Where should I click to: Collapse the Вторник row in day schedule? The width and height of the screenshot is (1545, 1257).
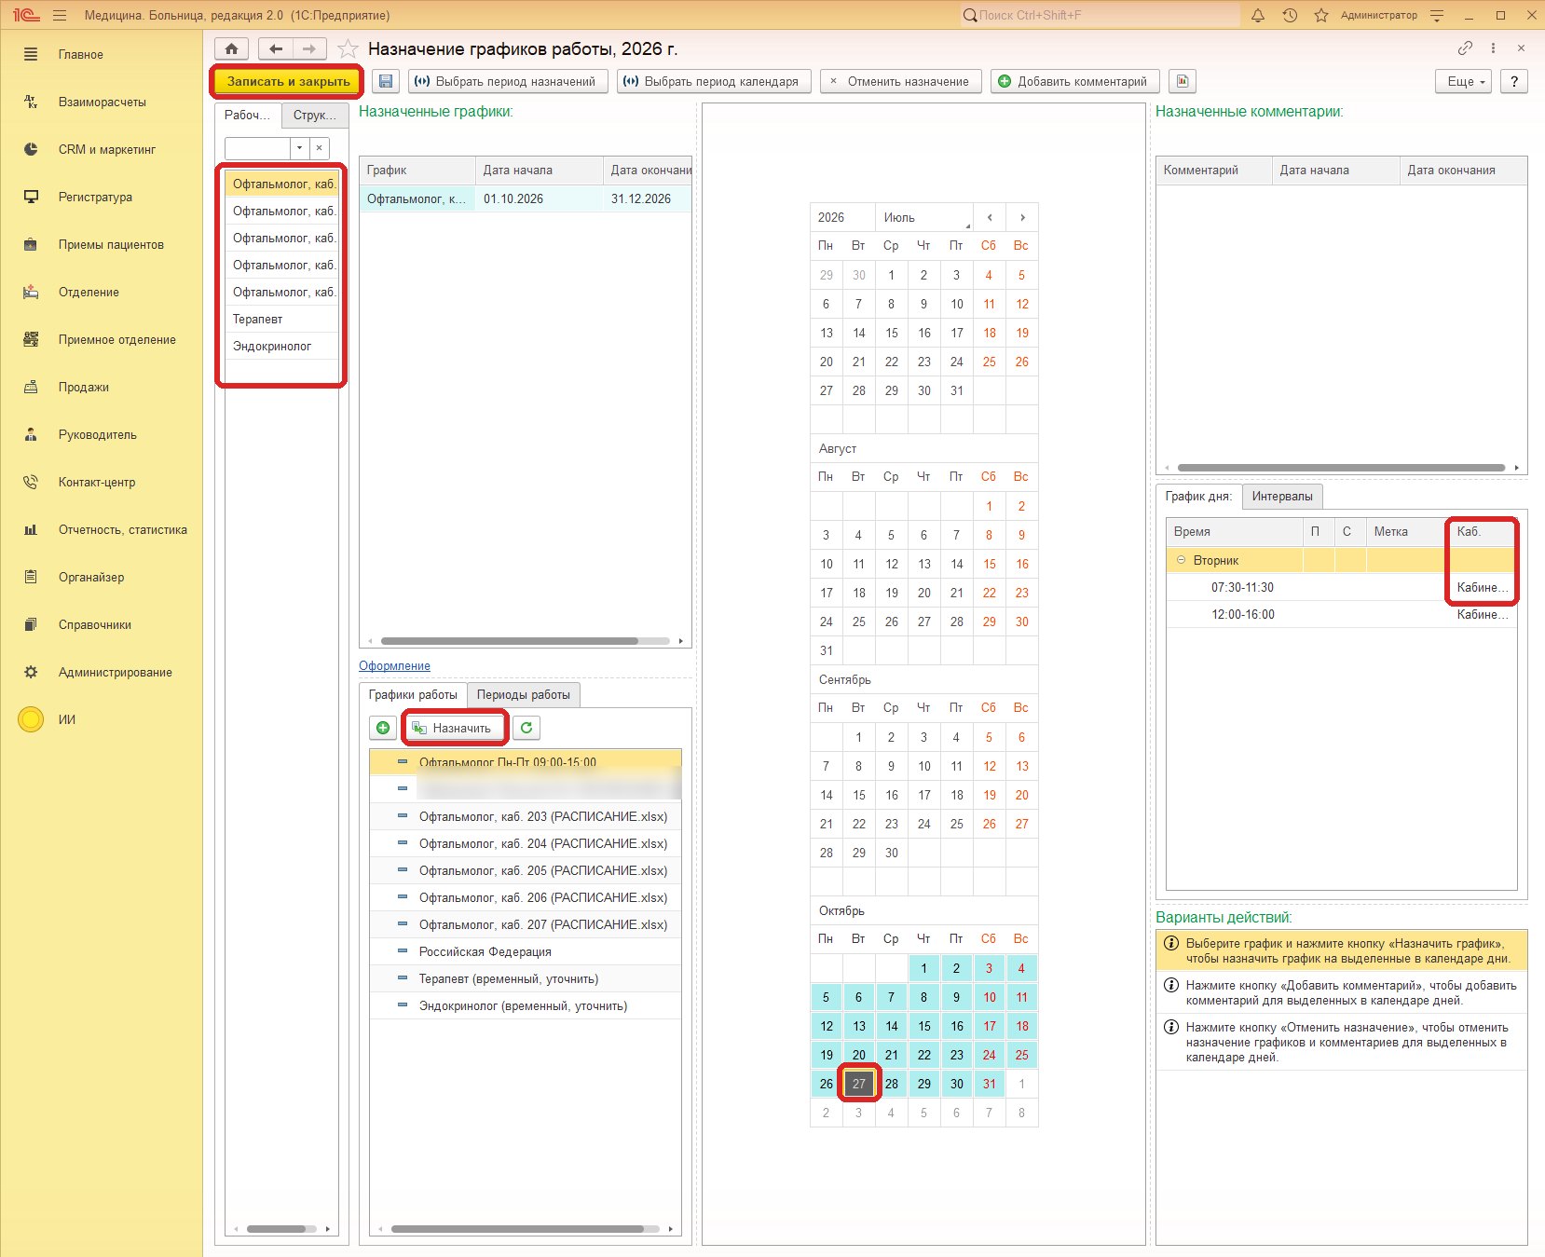pos(1182,560)
